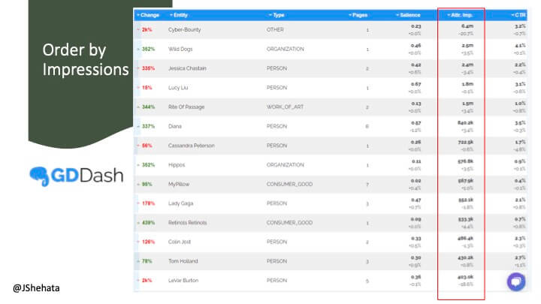Image resolution: width=541 pixels, height=304 pixels.
Task: Select the Tom Holland entity name
Action: tap(183, 261)
